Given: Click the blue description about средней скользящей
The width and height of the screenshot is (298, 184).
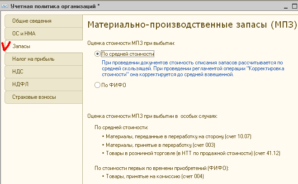Looking at the screenshot, I should click(x=193, y=68).
